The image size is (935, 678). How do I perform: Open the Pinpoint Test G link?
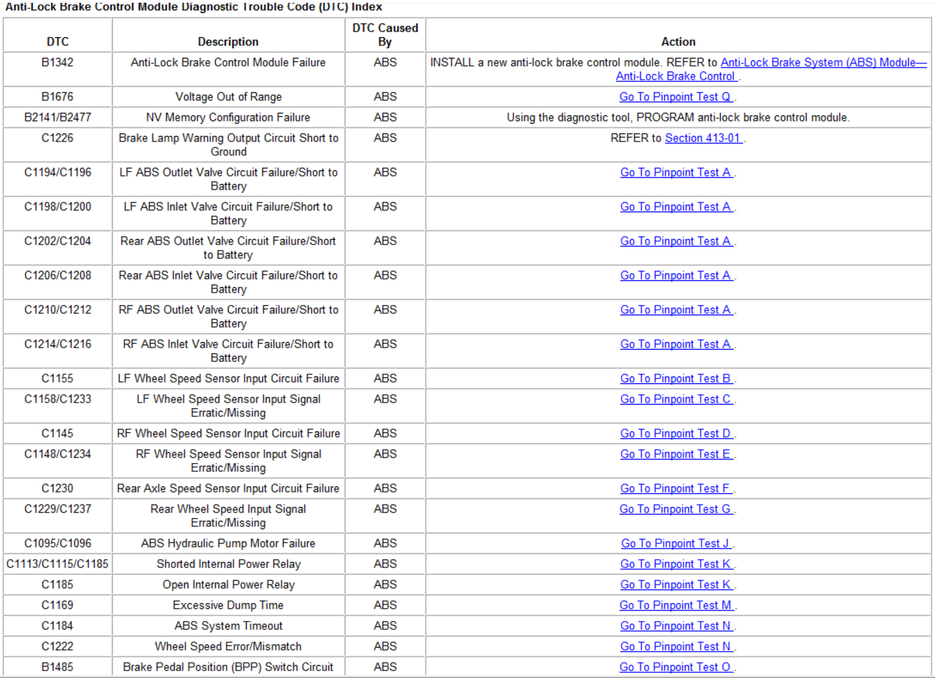tap(675, 509)
